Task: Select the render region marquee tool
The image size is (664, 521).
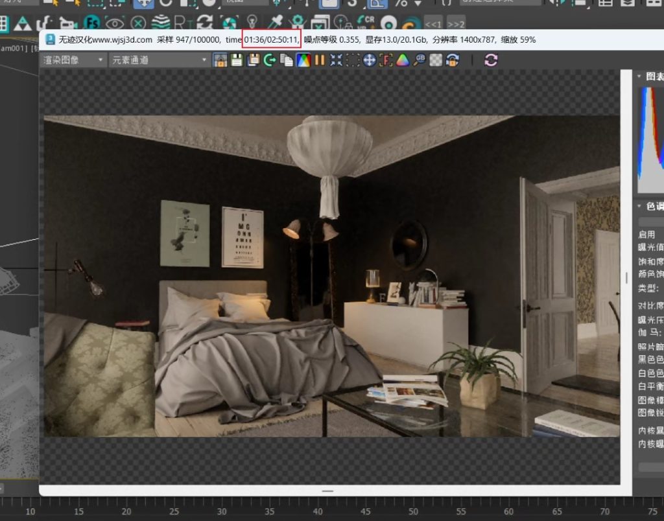Action: [x=353, y=60]
